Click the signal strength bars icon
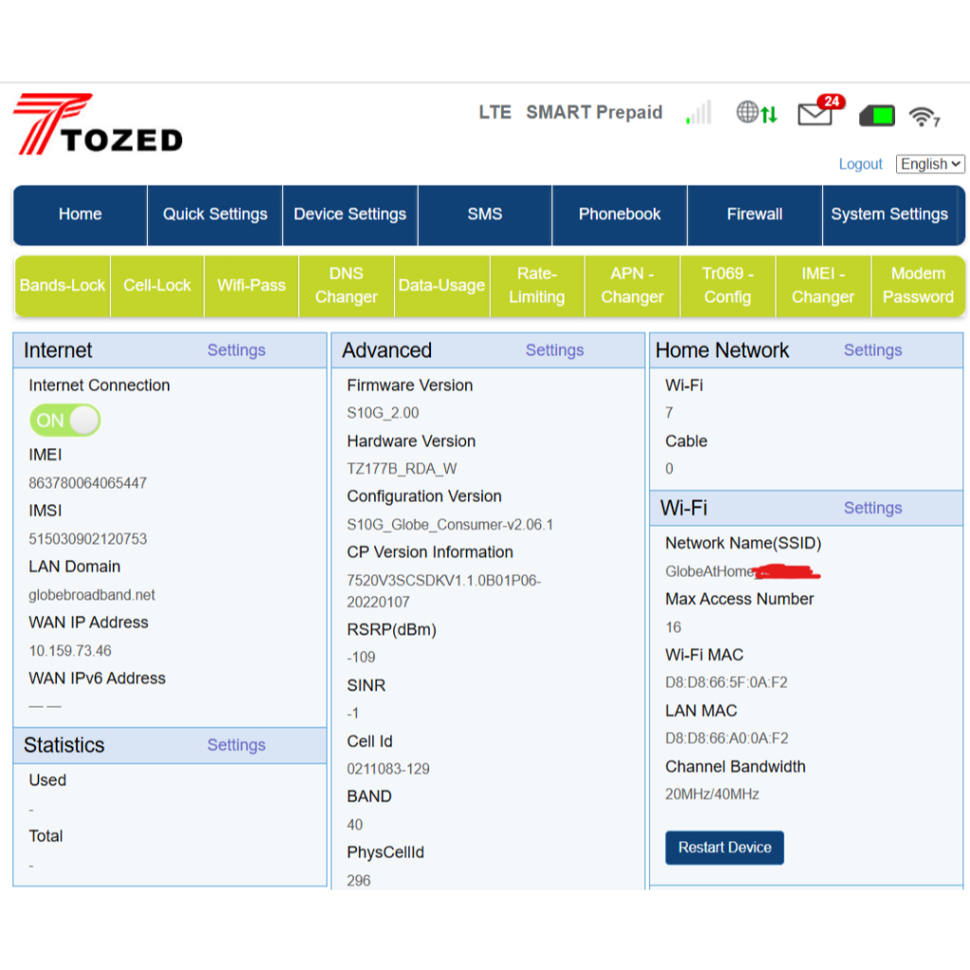This screenshot has width=970, height=970. tap(698, 114)
